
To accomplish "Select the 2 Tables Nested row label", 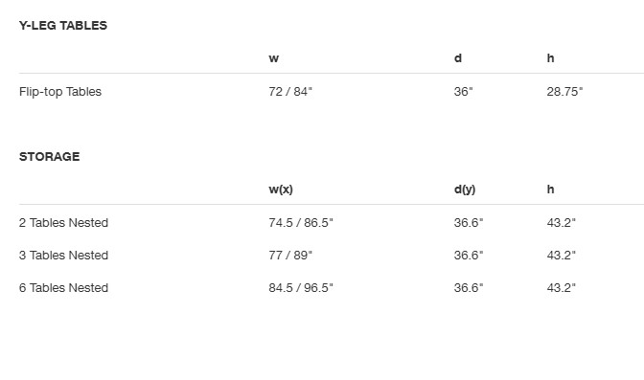I will [x=63, y=222].
